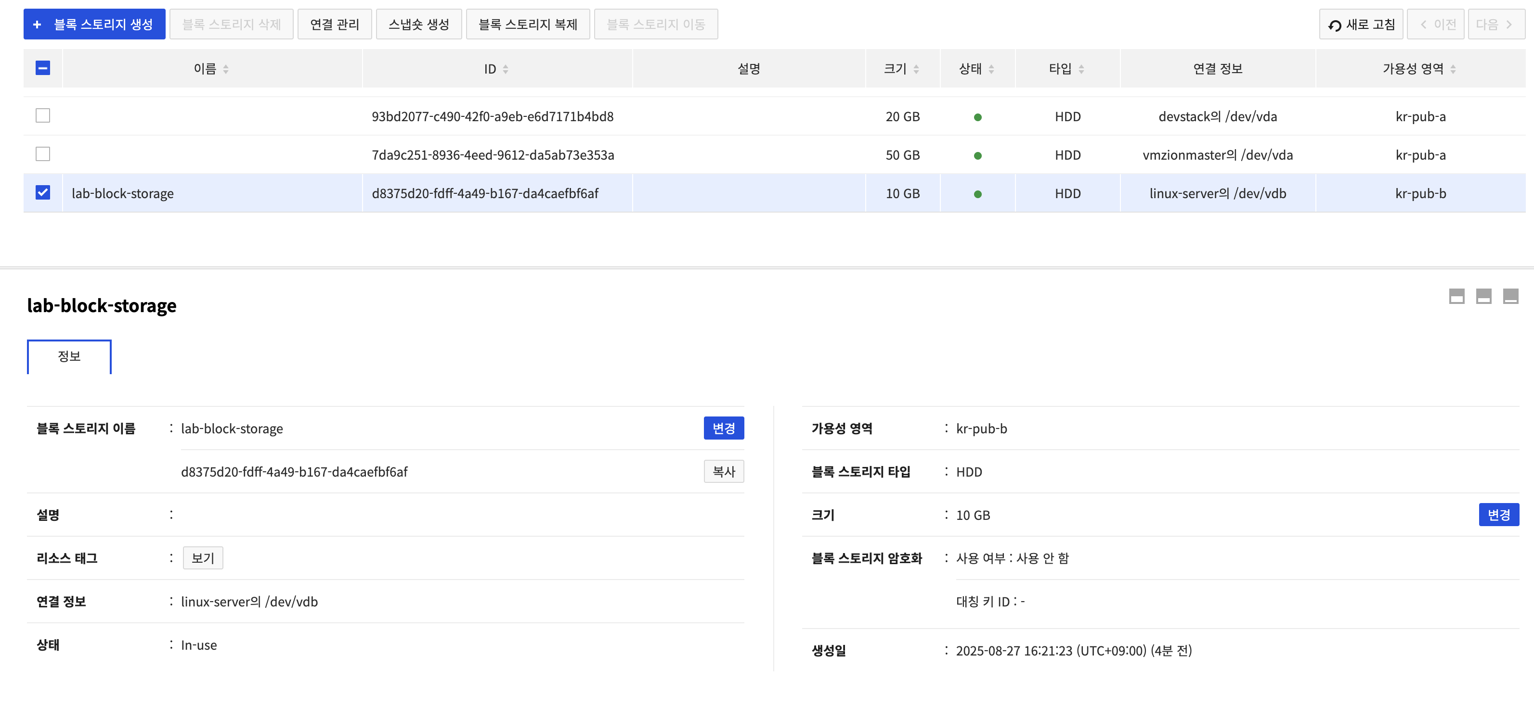
Task: Open the 정보 tab
Action: tap(69, 356)
